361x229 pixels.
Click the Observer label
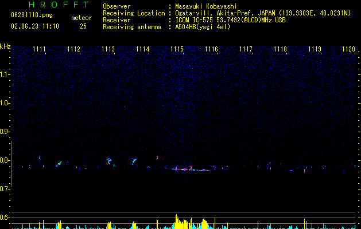[x=117, y=6]
